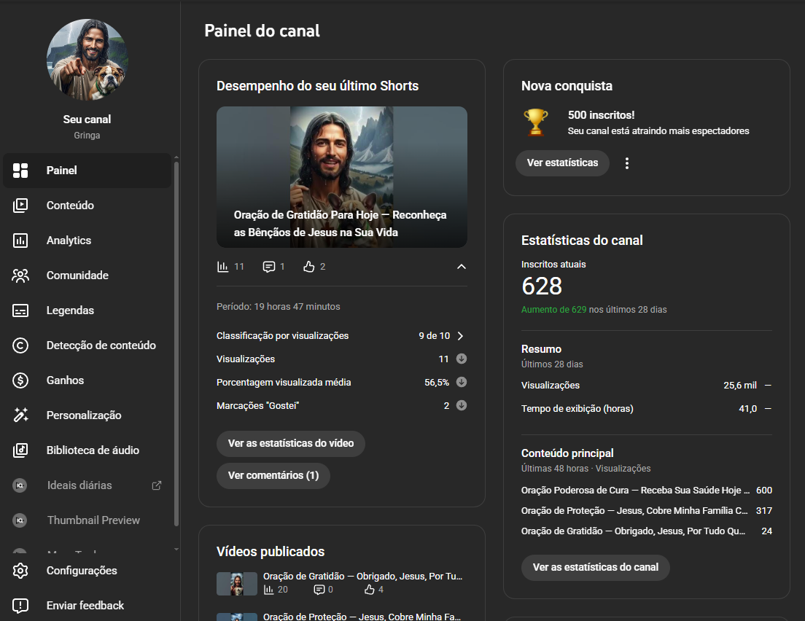Click the 628 subscribers count
805x621 pixels.
[x=542, y=286]
